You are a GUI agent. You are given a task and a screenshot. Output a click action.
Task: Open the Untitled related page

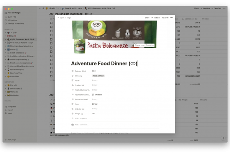click(97, 95)
